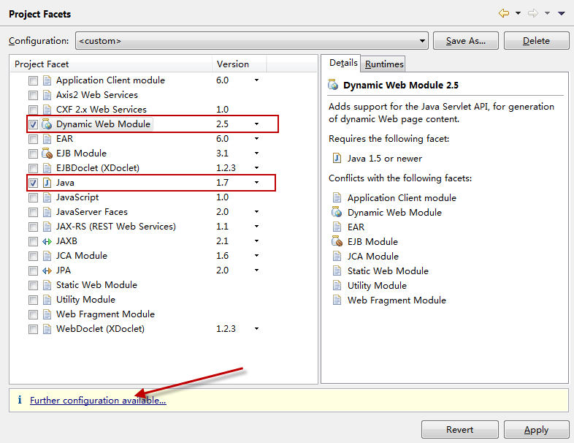The height and width of the screenshot is (443, 574).
Task: Click the EAR facet icon in list
Action: coord(47,139)
